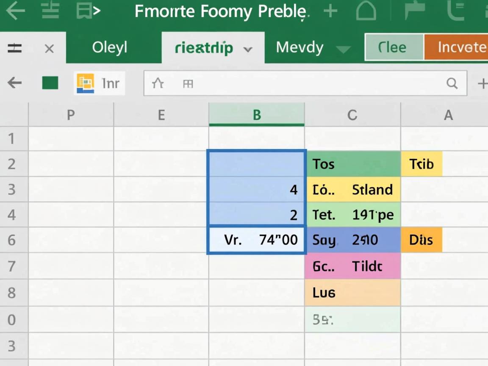Click the home icon in the title bar
Screen dimensions: 488x366
coord(366,11)
